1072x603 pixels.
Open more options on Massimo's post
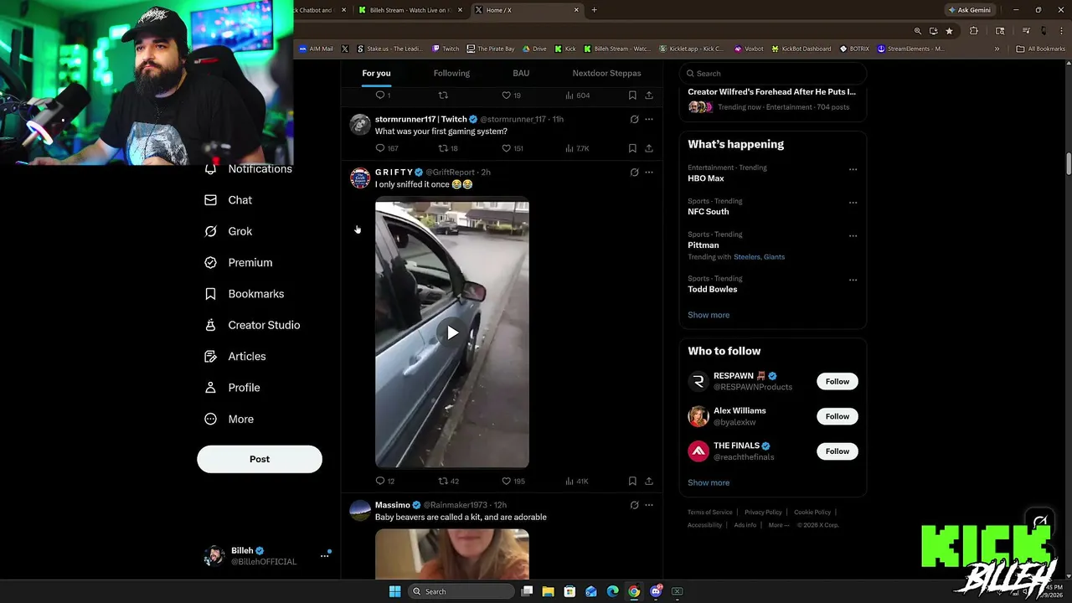[648, 505]
